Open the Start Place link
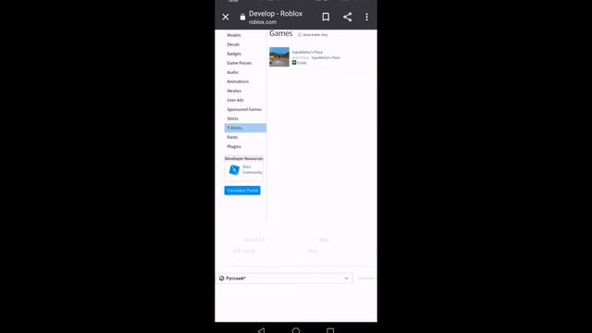The width and height of the screenshot is (592, 333). point(326,57)
